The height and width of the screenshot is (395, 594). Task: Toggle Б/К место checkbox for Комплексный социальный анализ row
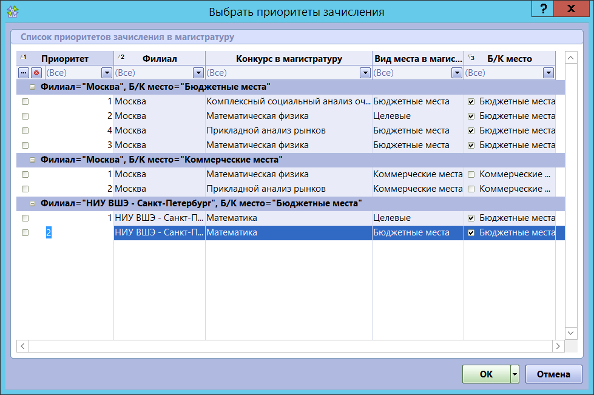tap(471, 102)
